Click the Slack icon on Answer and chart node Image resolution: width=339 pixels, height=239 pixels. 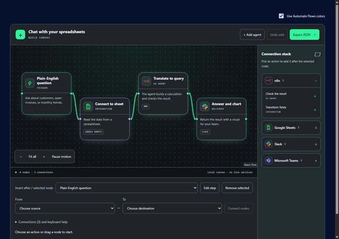pyautogui.click(x=204, y=106)
